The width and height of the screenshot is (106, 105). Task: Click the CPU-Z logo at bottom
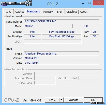(x=12, y=100)
